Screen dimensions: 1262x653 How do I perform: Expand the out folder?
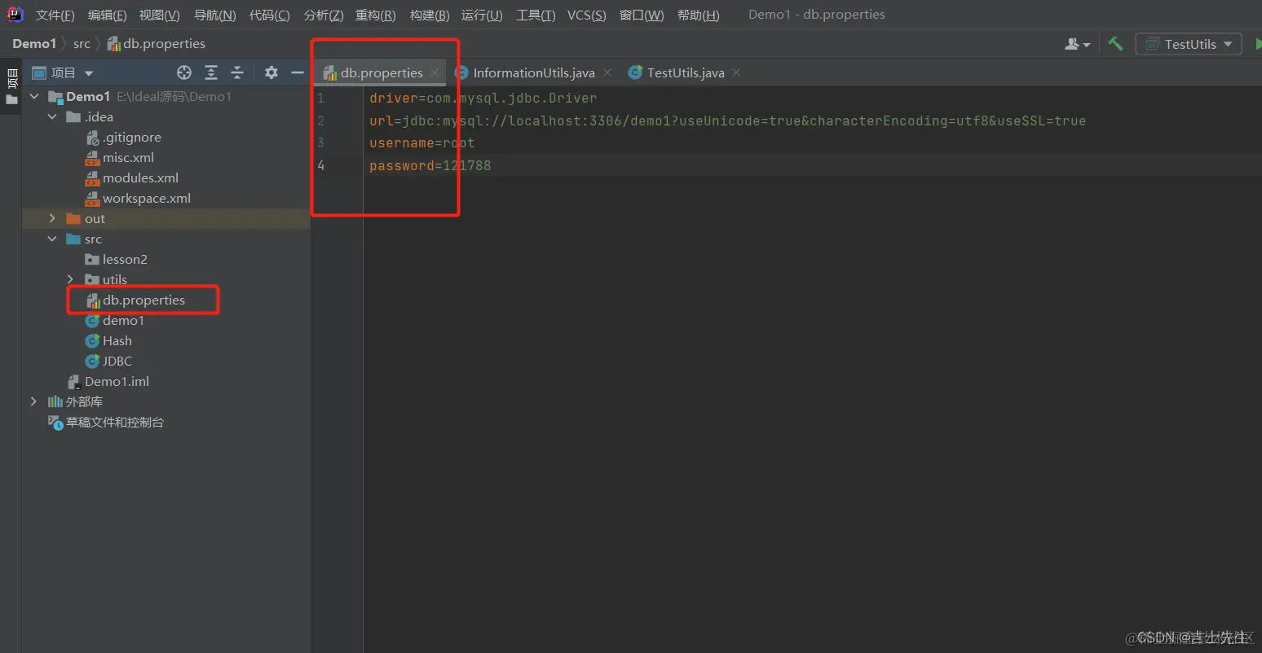tap(52, 218)
